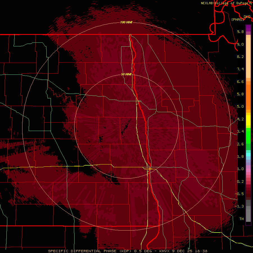Click the 9.0 value on color scale

coord(240,44)
